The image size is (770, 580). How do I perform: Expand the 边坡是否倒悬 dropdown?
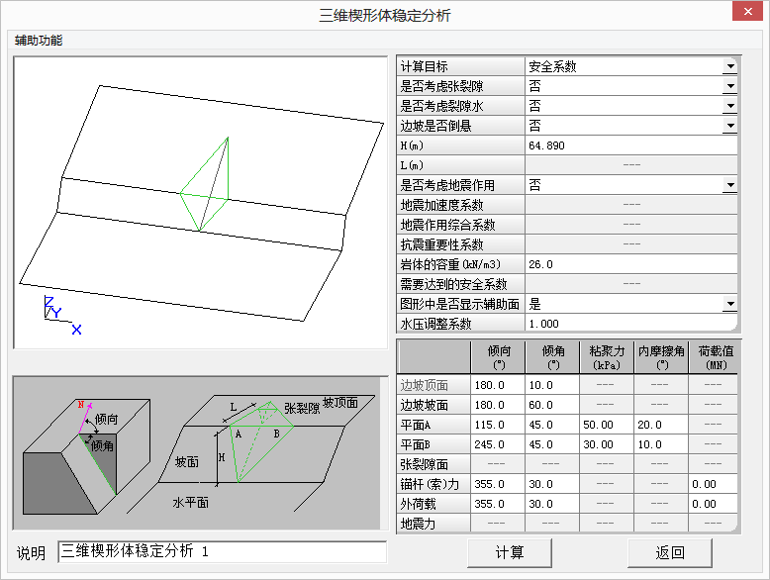729,126
